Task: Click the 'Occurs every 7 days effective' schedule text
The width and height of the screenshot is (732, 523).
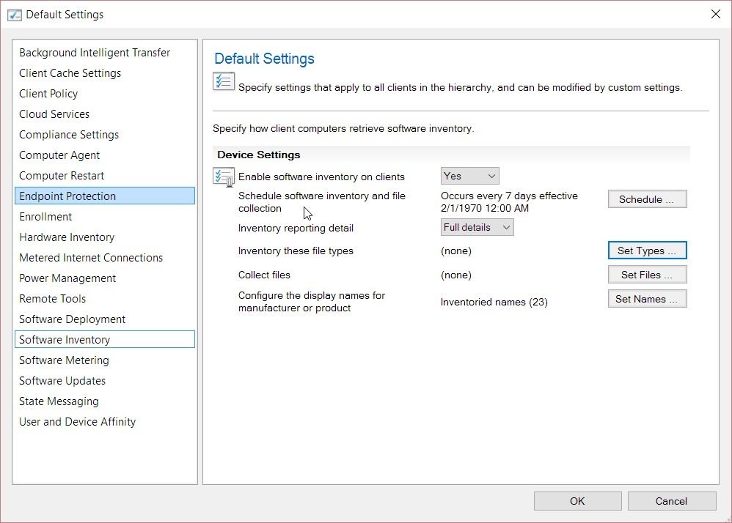Action: (509, 202)
